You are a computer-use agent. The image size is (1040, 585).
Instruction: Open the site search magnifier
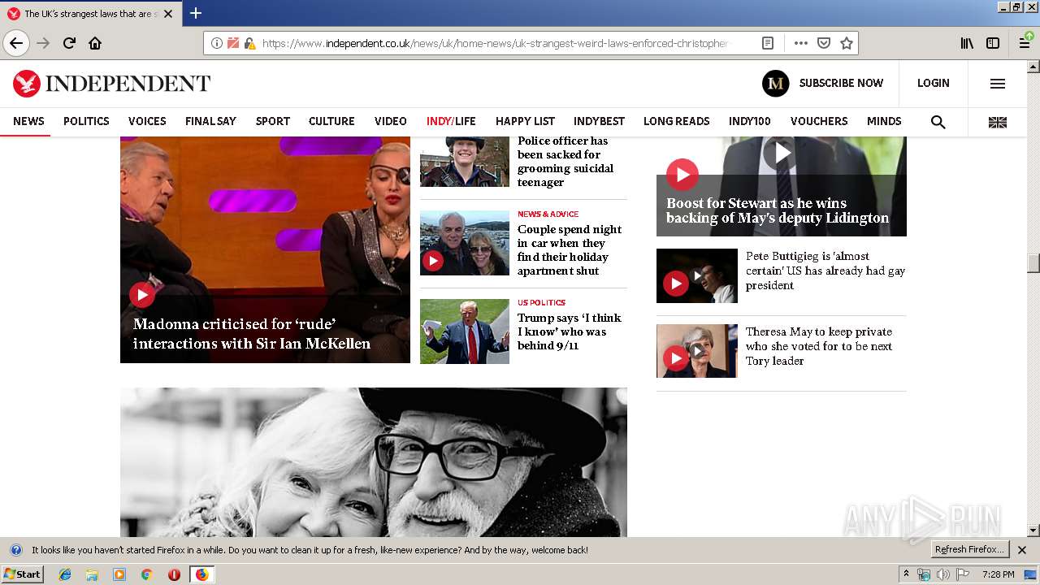coord(938,122)
